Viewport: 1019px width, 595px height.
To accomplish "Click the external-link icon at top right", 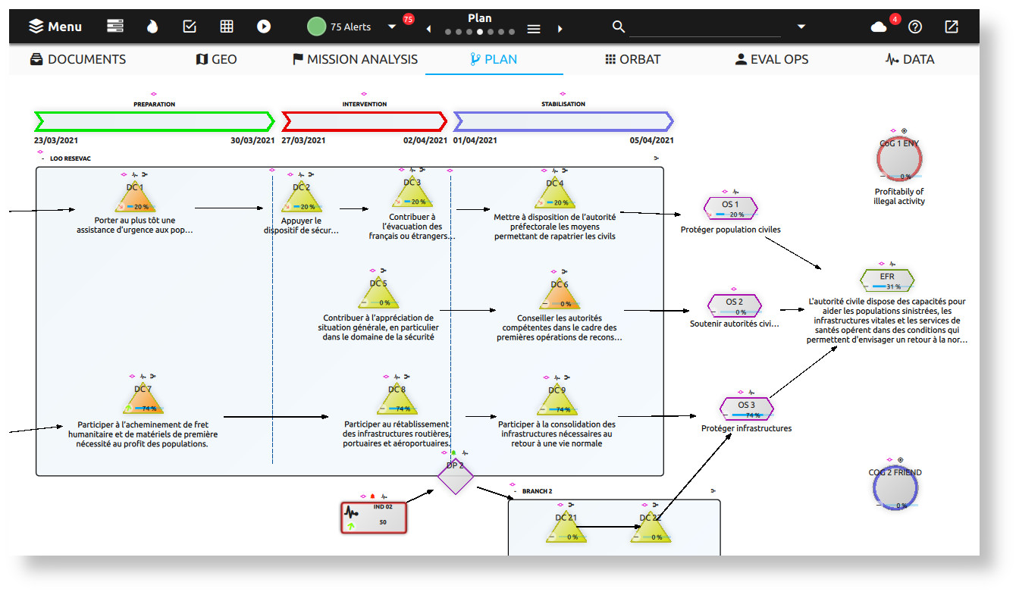I will click(951, 26).
